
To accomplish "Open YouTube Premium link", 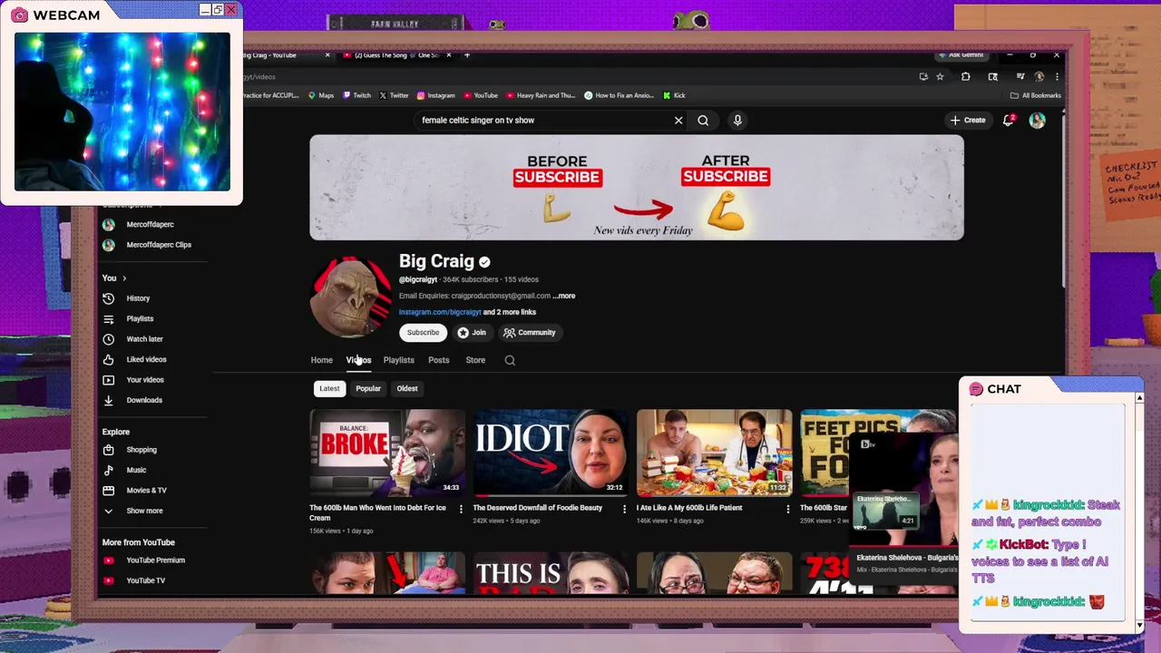I will tap(155, 560).
